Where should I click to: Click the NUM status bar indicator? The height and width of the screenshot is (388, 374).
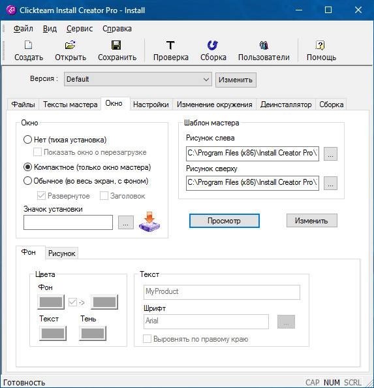(332, 383)
